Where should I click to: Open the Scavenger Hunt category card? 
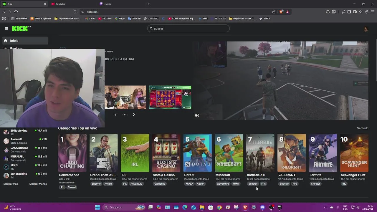(x=354, y=153)
